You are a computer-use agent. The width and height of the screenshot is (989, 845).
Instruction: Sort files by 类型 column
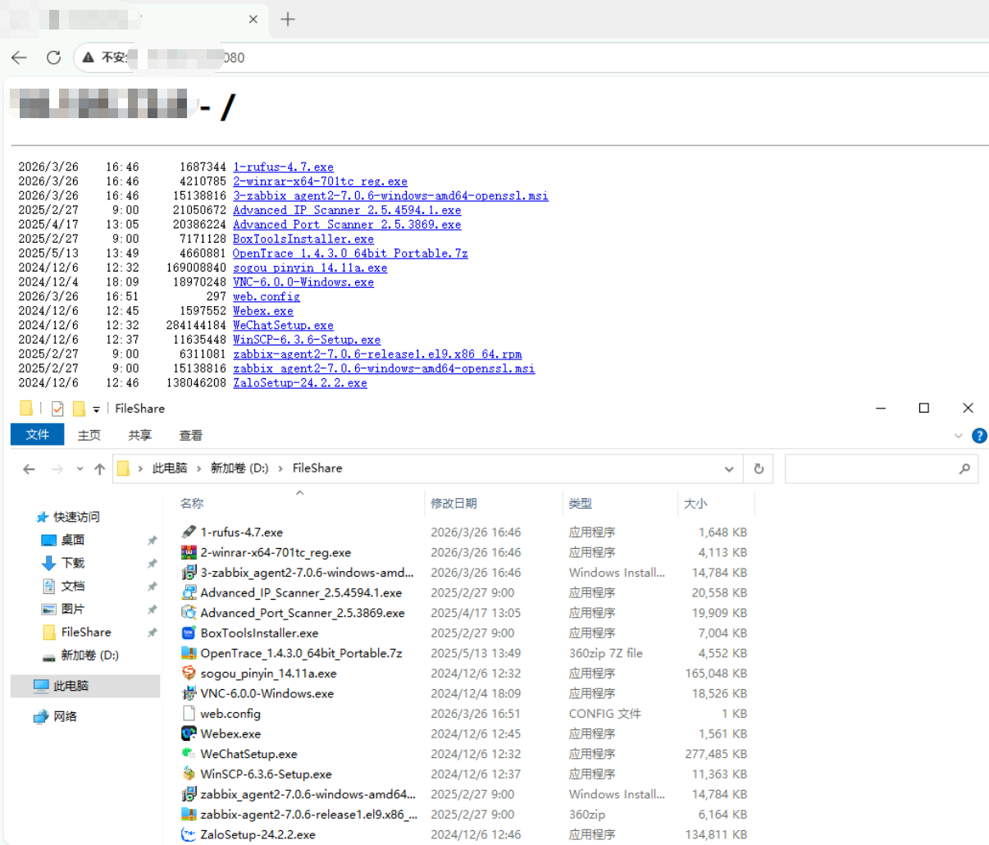(x=581, y=504)
